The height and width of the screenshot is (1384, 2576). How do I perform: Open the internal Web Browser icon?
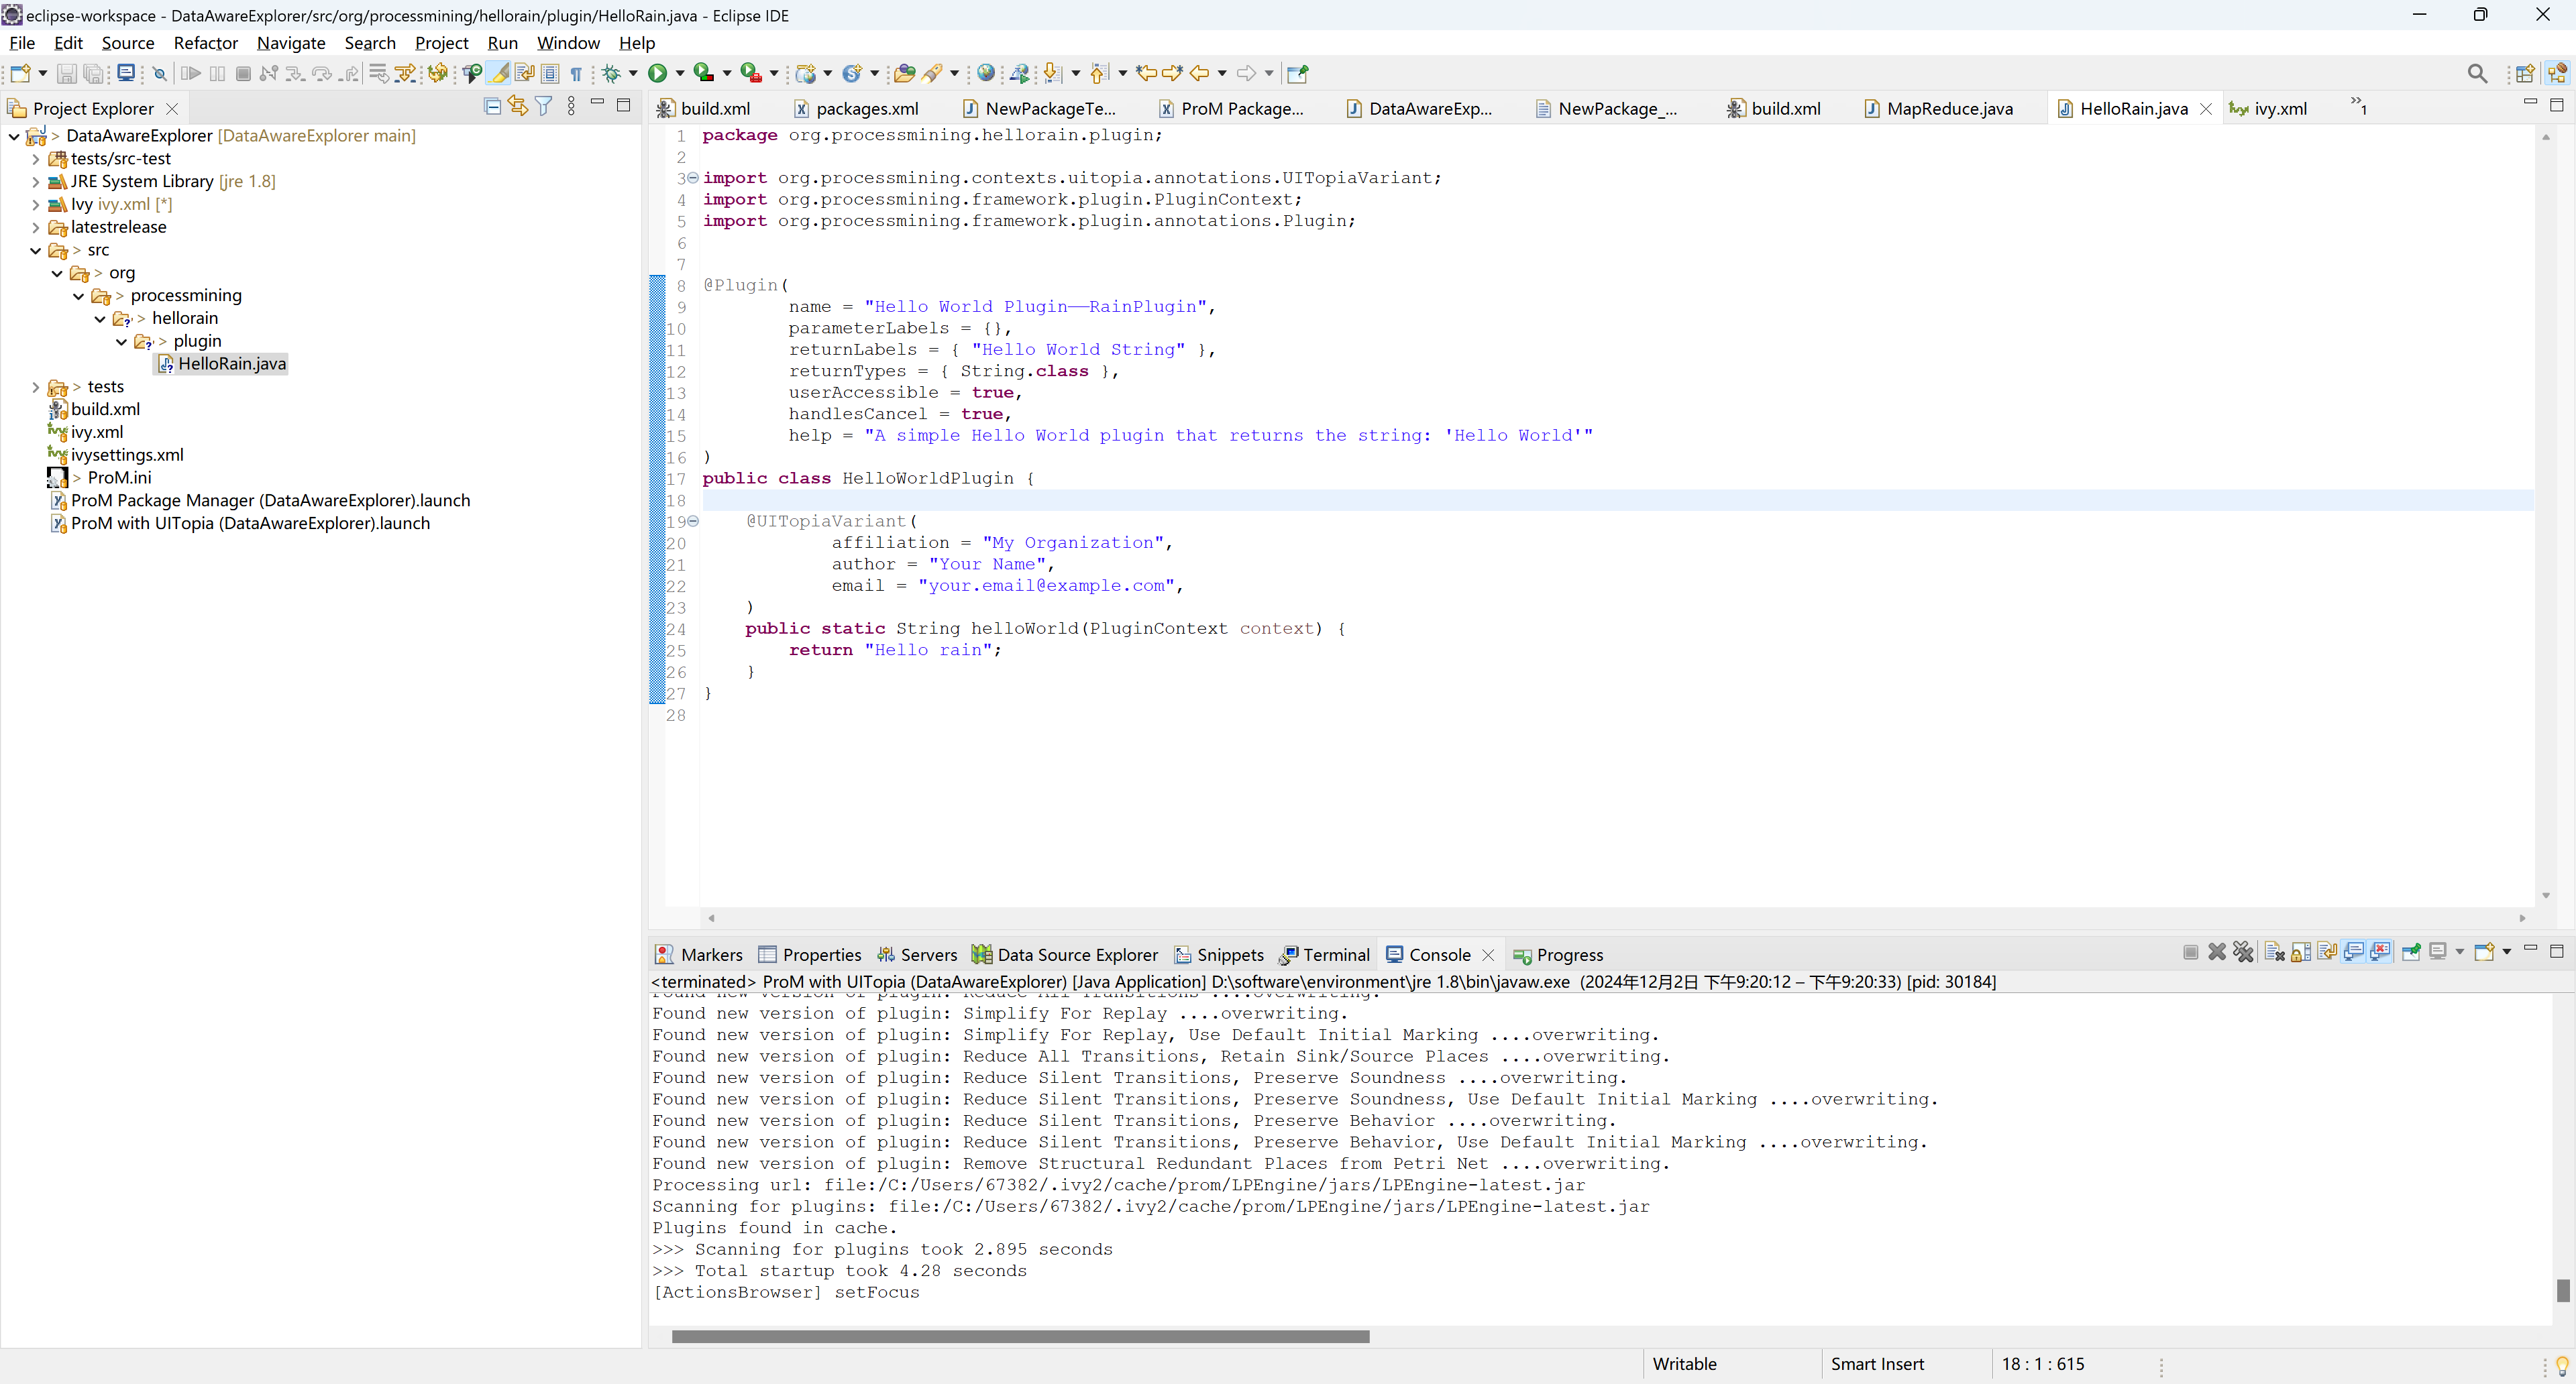click(x=986, y=73)
